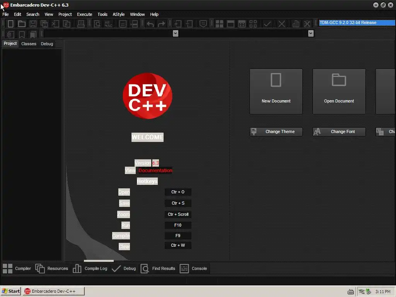The image size is (396, 297).
Task: Click the Find magnifier toolbar icon
Action: (97, 24)
